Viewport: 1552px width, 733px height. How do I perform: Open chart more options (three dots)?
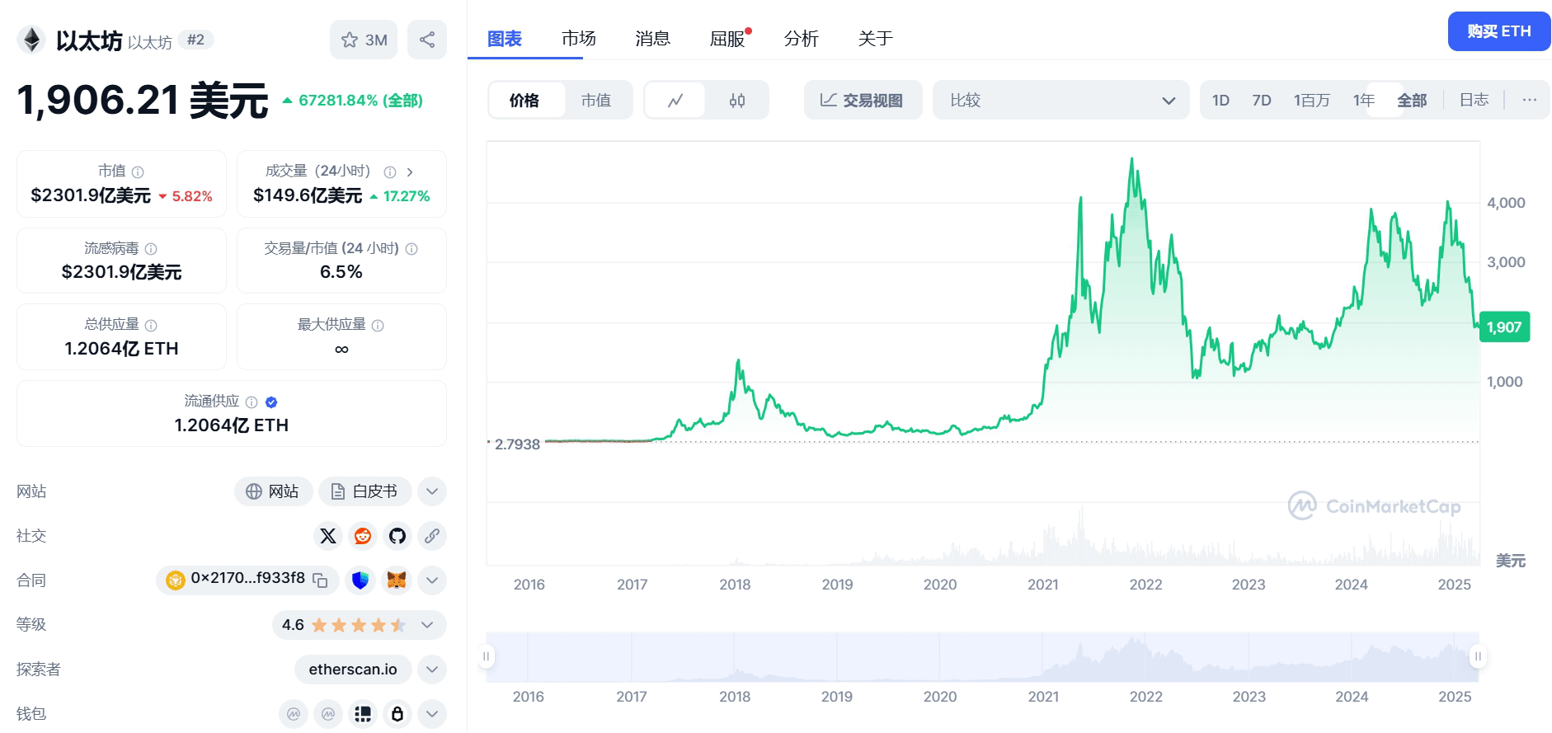click(x=1529, y=100)
